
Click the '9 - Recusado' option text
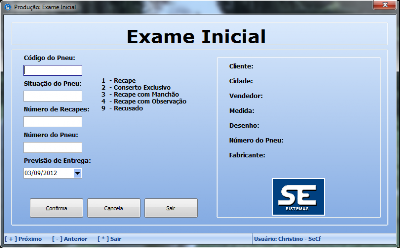tap(122, 108)
